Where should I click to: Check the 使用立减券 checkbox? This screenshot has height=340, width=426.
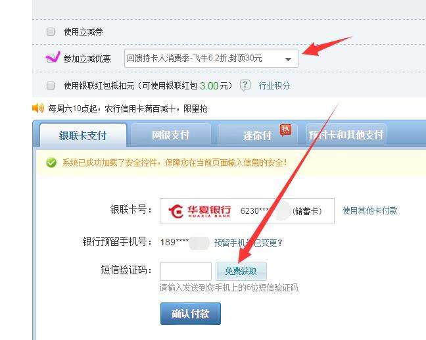(x=51, y=32)
